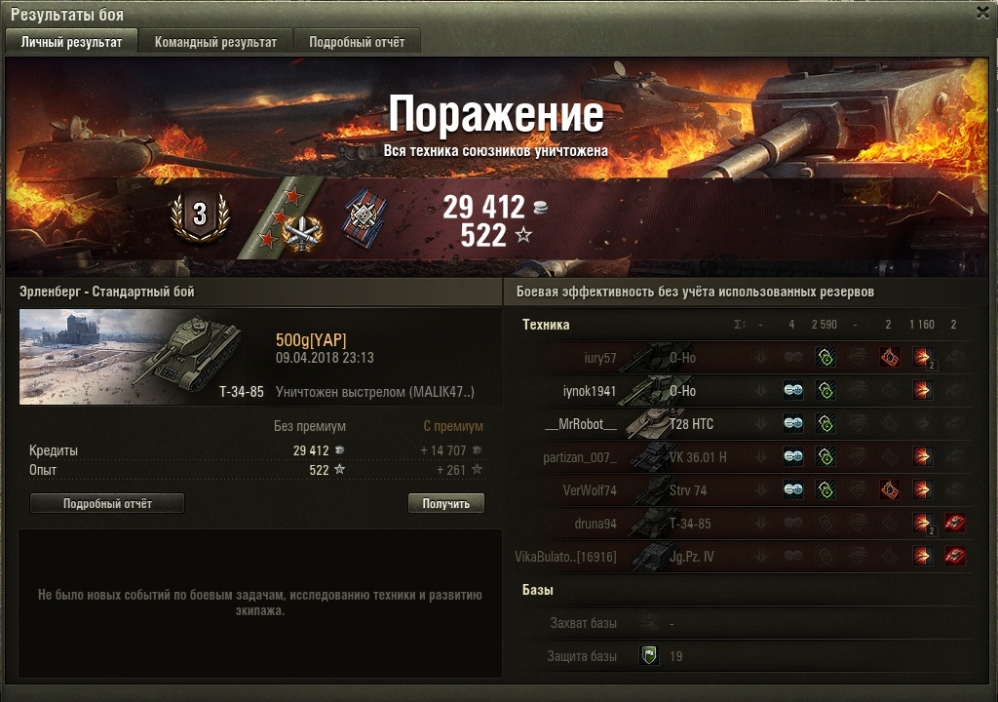Click the destroyed tank icon for druna94

[954, 524]
